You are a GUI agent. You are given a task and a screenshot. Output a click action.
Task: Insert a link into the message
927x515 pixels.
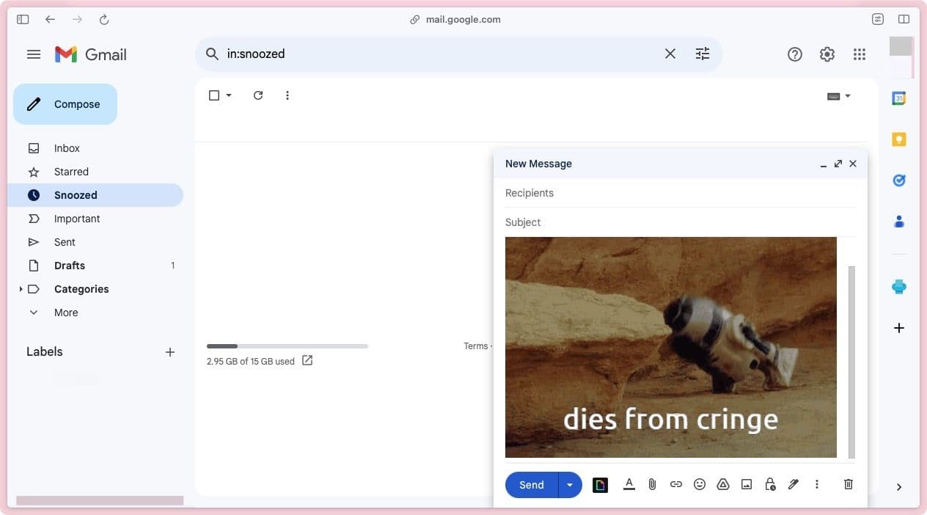675,484
